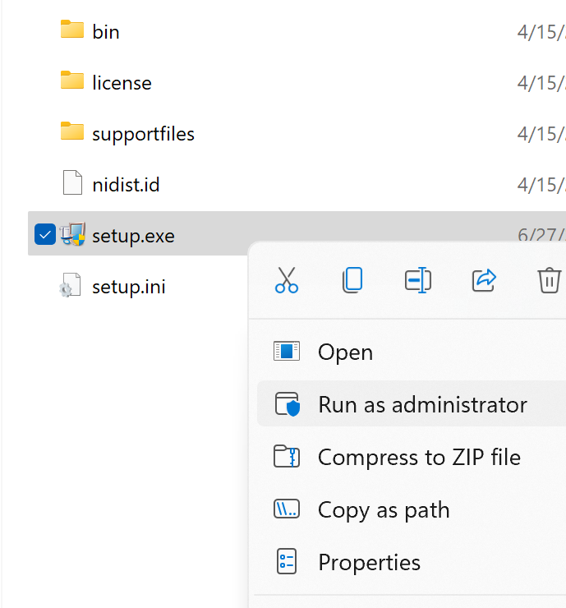Click the Share arrow icon

point(484,279)
